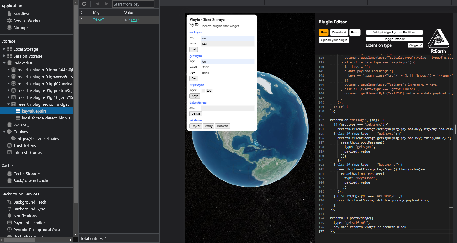This screenshot has width=457, height=243.
Task: Select reearth-plugin-01gqf07anekvm database
Action: point(45,84)
